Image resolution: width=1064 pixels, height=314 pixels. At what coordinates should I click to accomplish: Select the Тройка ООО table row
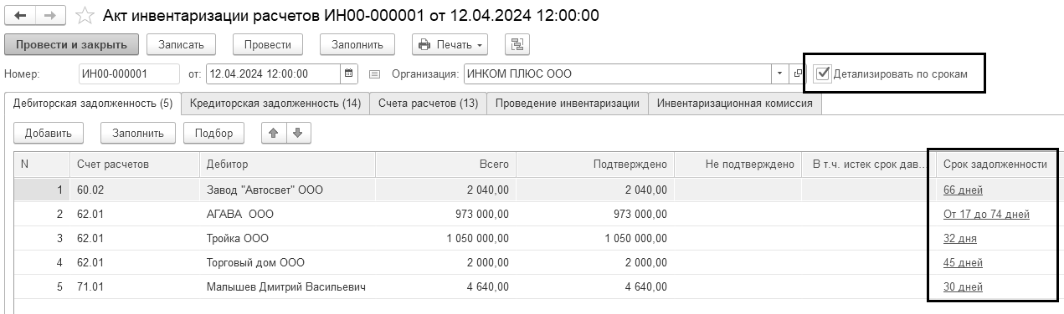pyautogui.click(x=536, y=239)
